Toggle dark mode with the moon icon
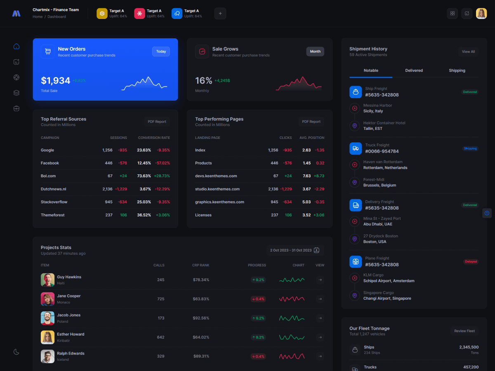 (x=16, y=352)
